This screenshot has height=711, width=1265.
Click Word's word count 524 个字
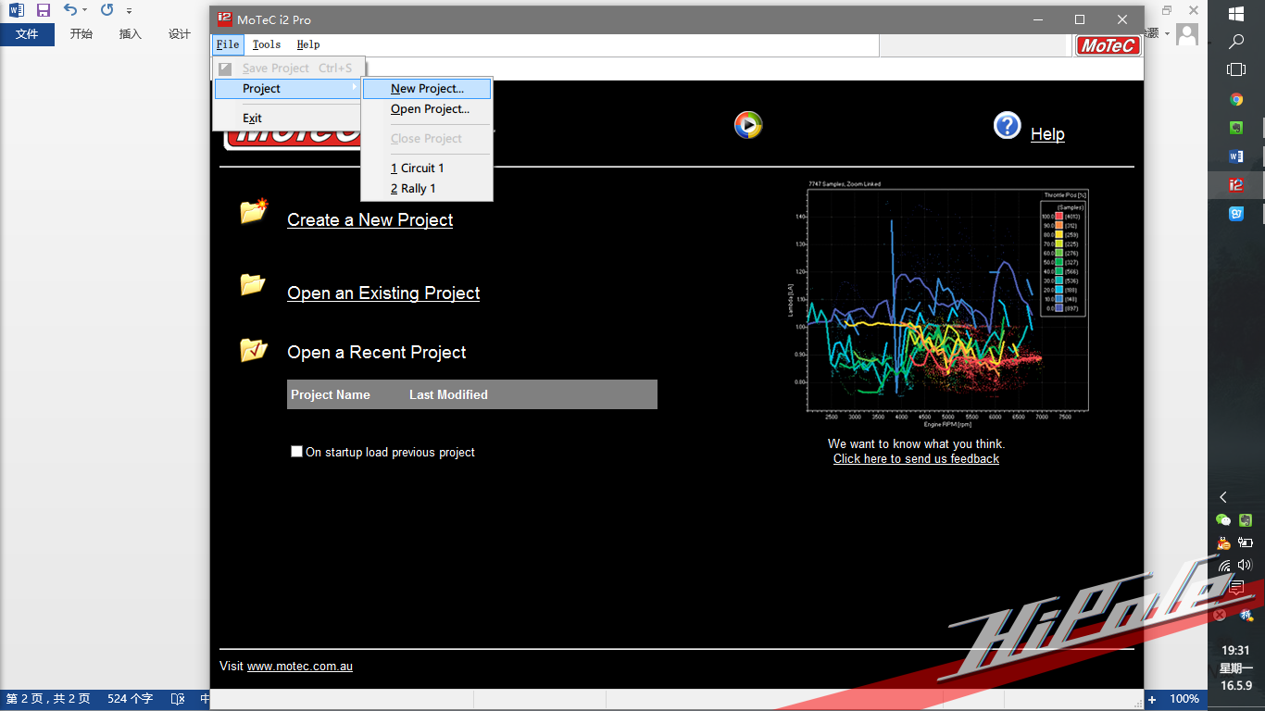tap(130, 699)
